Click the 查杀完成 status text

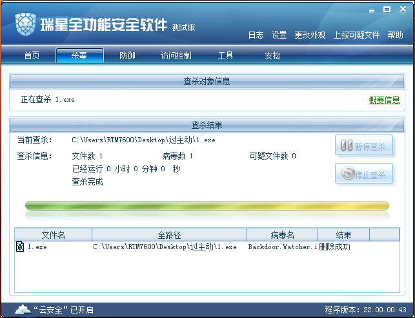click(x=87, y=182)
